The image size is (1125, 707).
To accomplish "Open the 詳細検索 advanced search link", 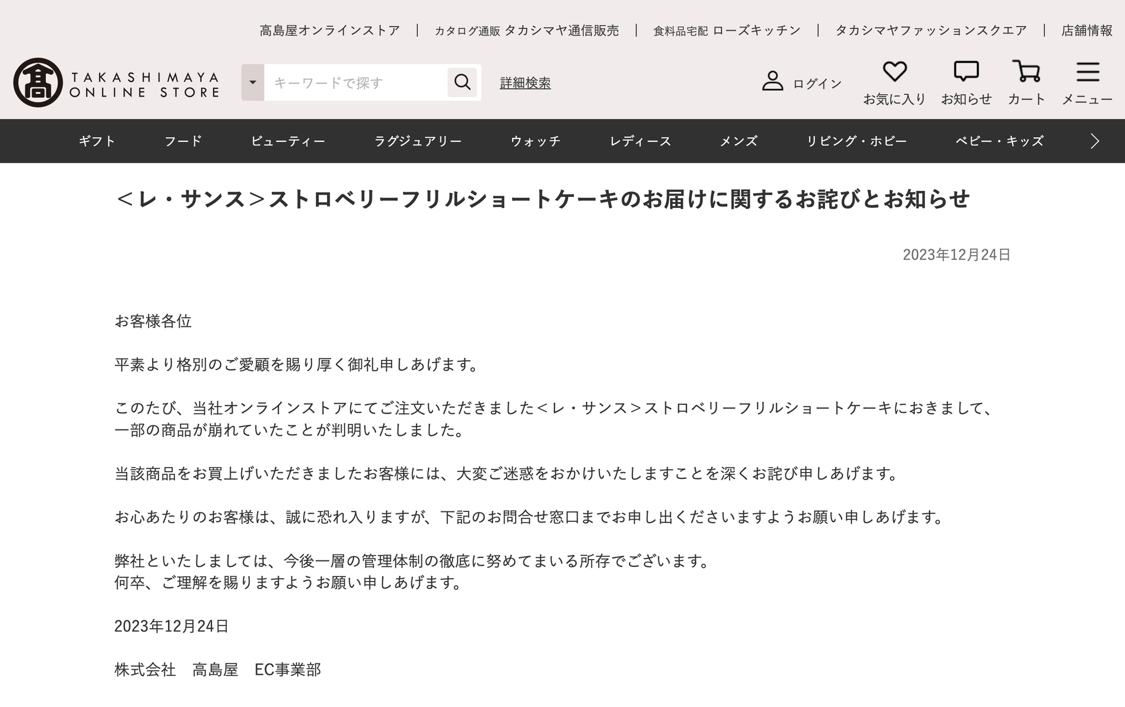I will [x=525, y=83].
